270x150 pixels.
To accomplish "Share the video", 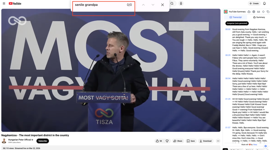I will tap(178, 141).
